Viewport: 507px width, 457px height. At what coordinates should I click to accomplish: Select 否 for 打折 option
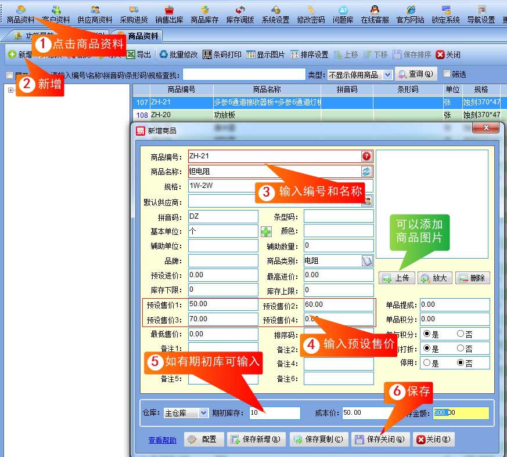461,348
